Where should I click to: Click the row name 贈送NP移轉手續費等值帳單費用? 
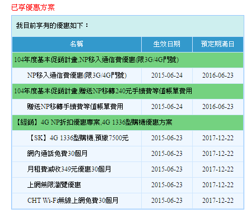pos(75,107)
